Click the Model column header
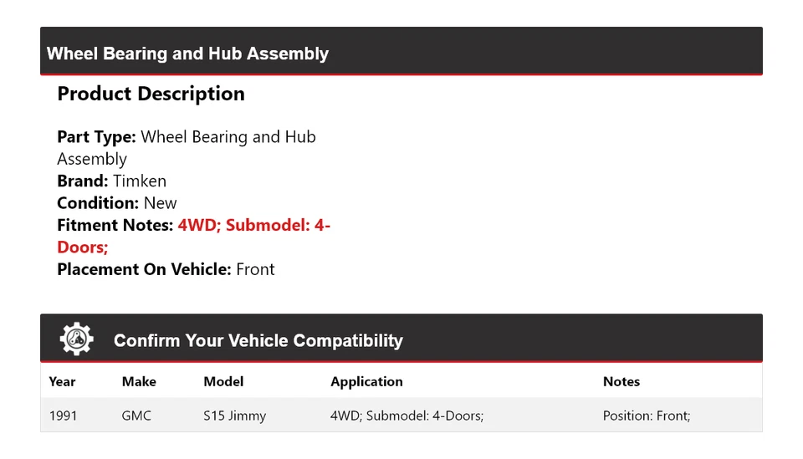 point(223,381)
